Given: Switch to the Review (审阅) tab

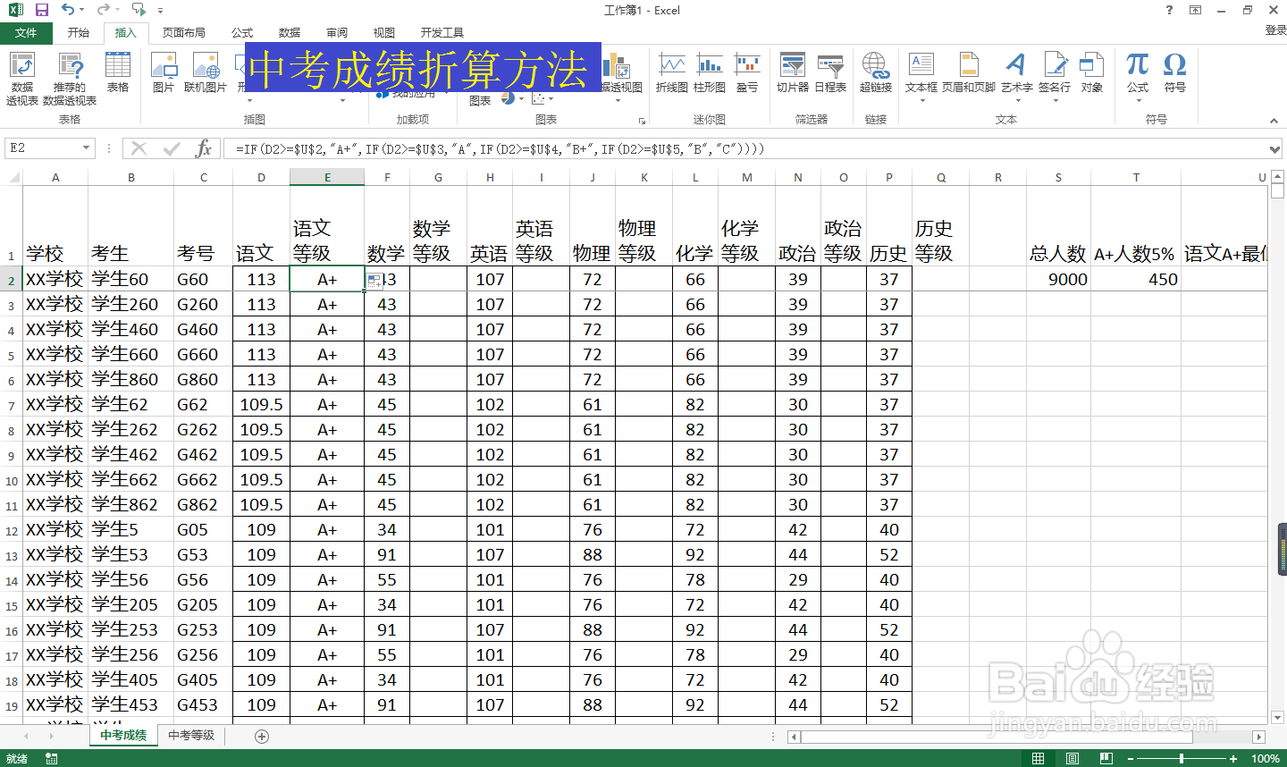Looking at the screenshot, I should point(337,33).
